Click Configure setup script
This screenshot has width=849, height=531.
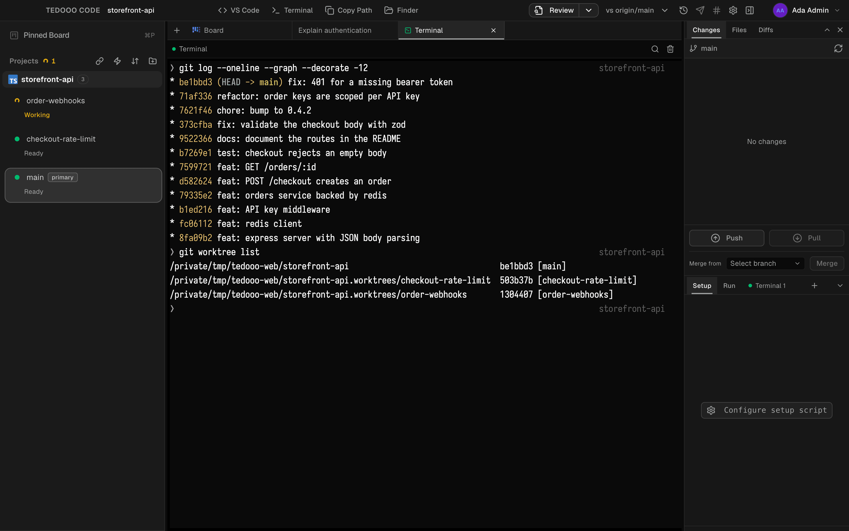(766, 410)
